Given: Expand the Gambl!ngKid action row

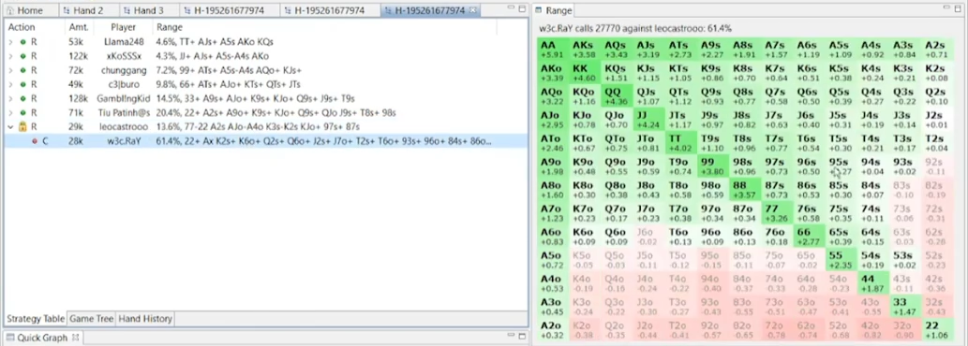Looking at the screenshot, I should click(9, 98).
